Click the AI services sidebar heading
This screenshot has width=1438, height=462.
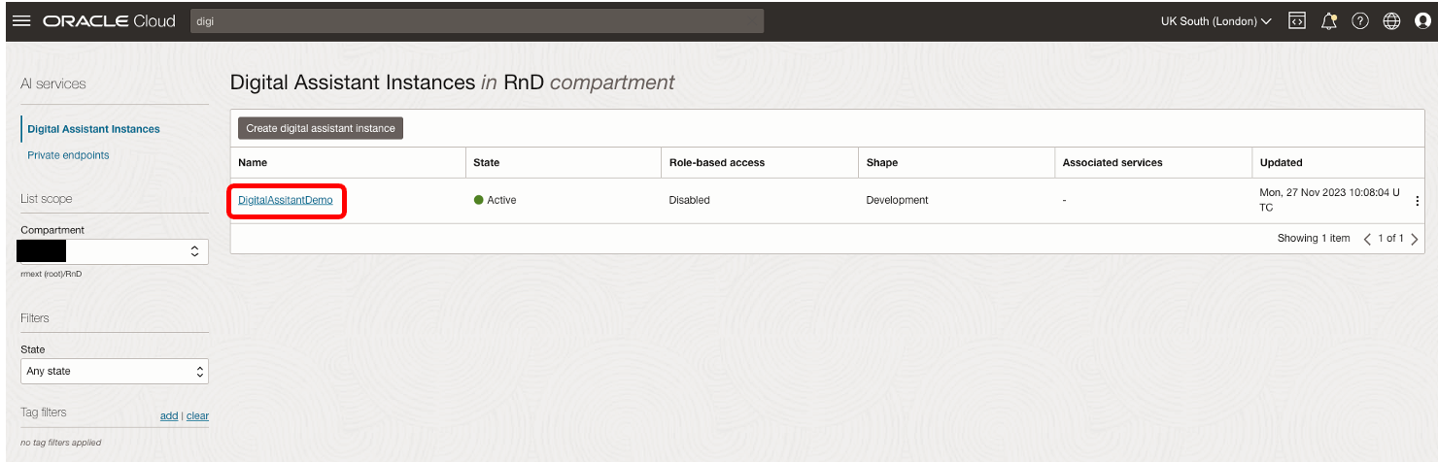pos(53,84)
